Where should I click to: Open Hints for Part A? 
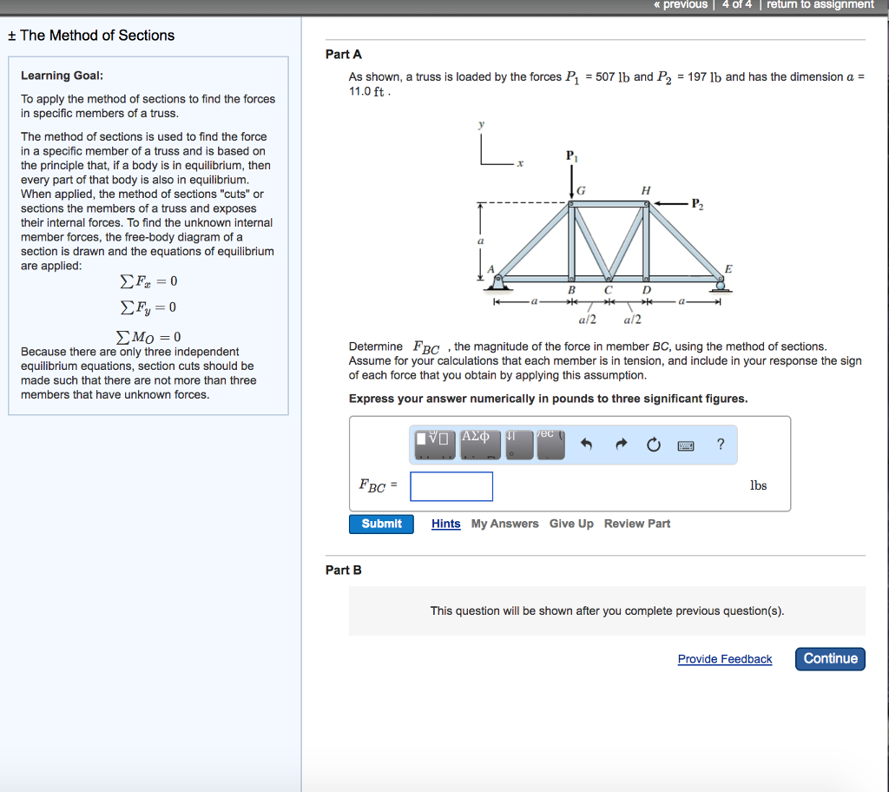[x=445, y=523]
